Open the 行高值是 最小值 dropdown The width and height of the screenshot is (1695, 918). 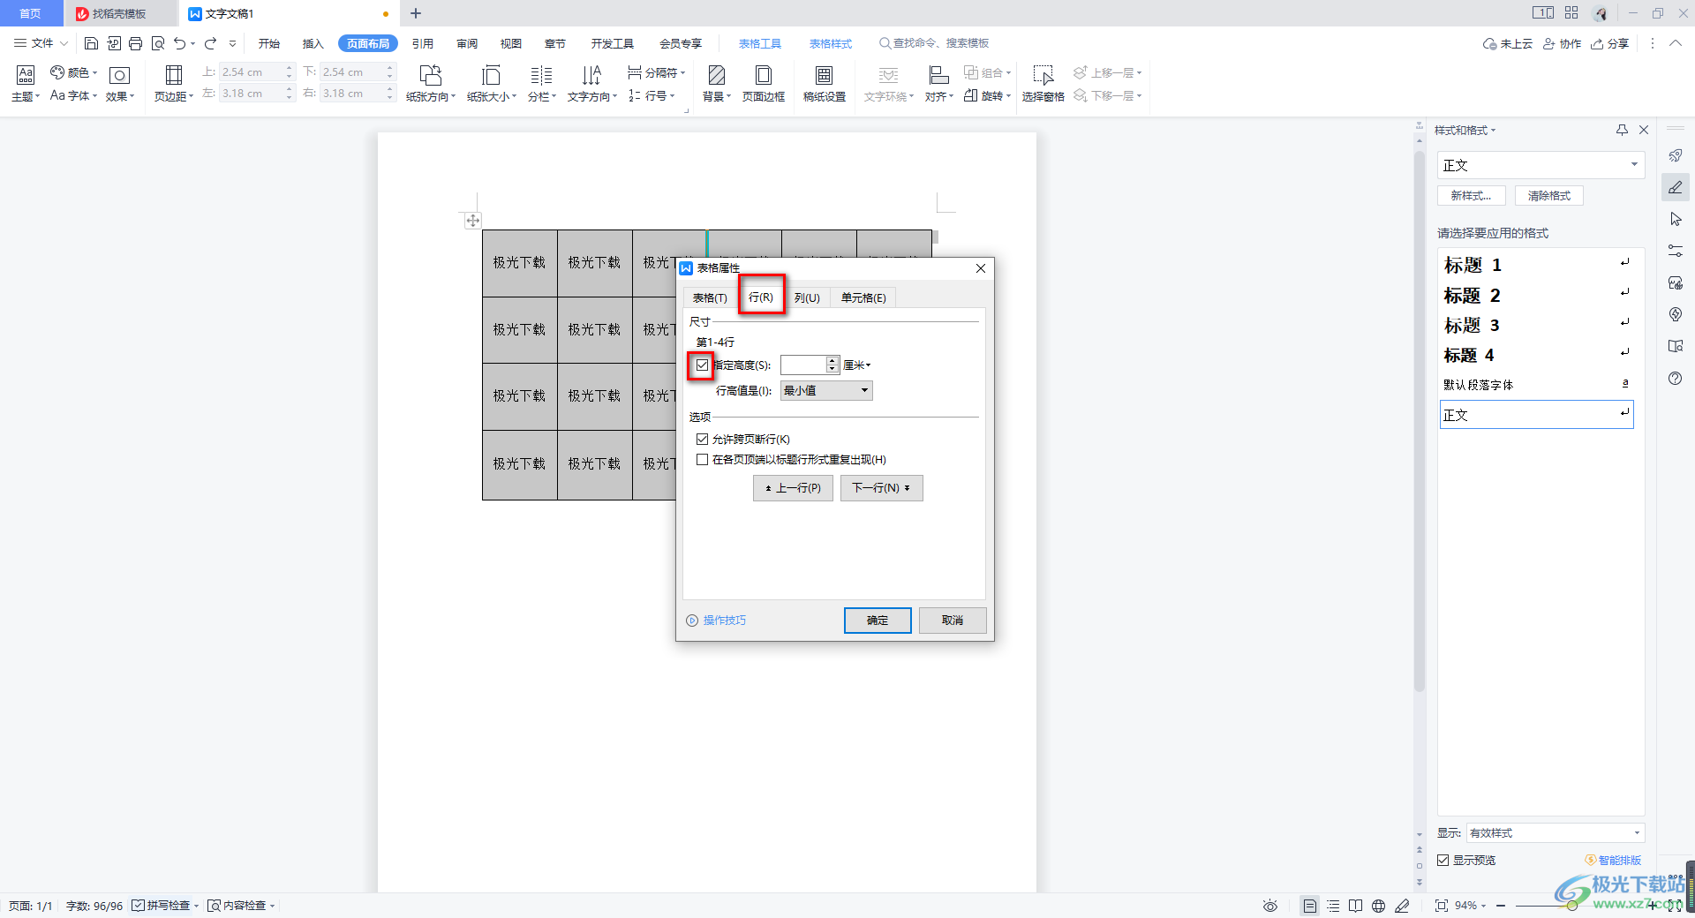[826, 390]
